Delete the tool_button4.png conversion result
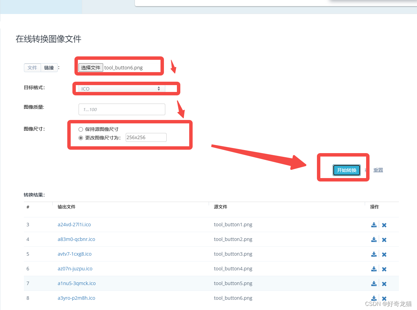Image resolution: width=417 pixels, height=310 pixels. (384, 269)
